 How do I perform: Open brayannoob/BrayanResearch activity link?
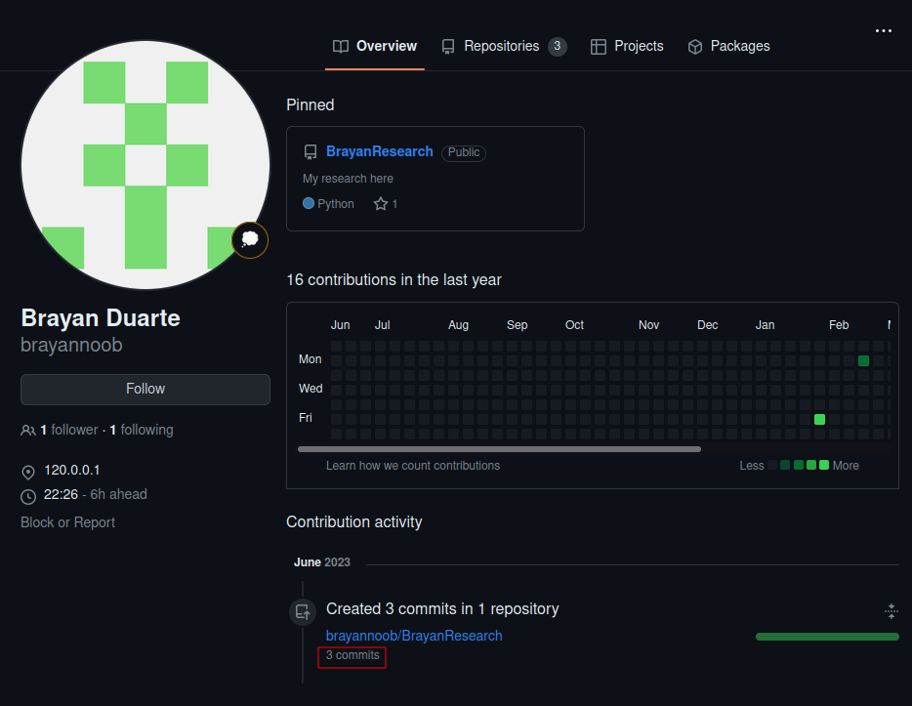(414, 636)
